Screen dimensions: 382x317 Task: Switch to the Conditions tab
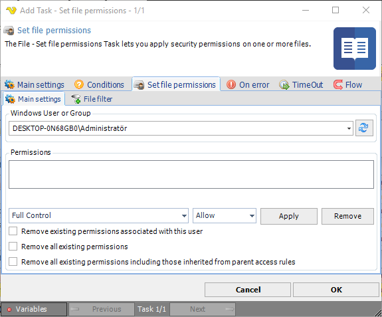[x=100, y=84]
